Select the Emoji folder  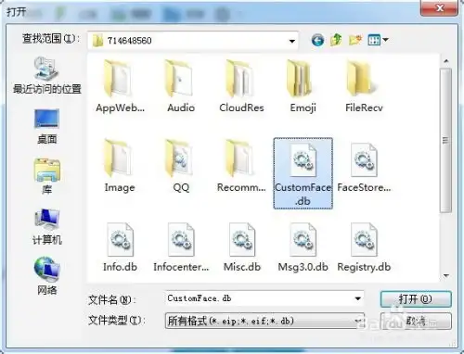coord(303,87)
